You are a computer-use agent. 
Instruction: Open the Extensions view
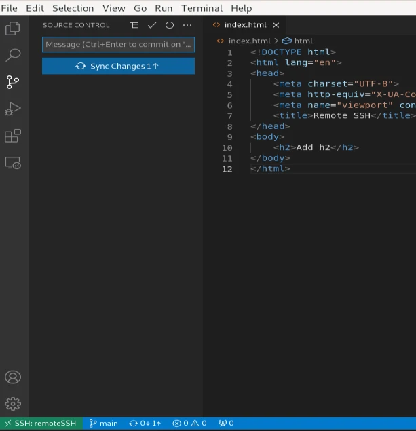(13, 136)
